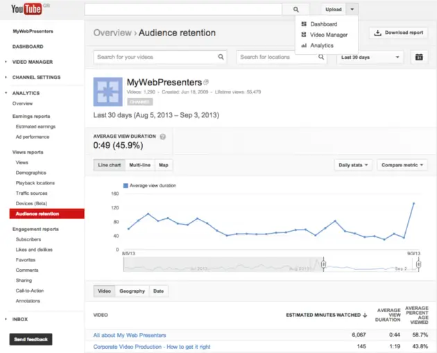Open the calendar date picker icon
This screenshot has height=353, width=437.
419,57
